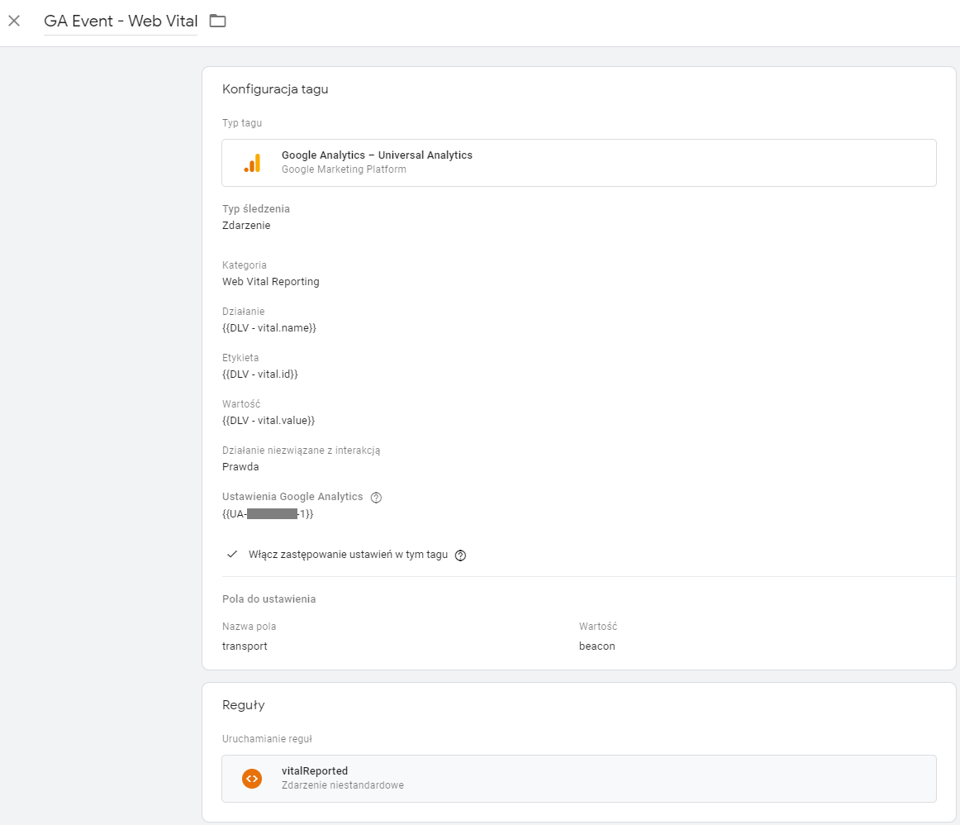The height and width of the screenshot is (825, 960).
Task: Click help icon beside Włącz zastępowanie ustawień
Action: pyautogui.click(x=461, y=556)
